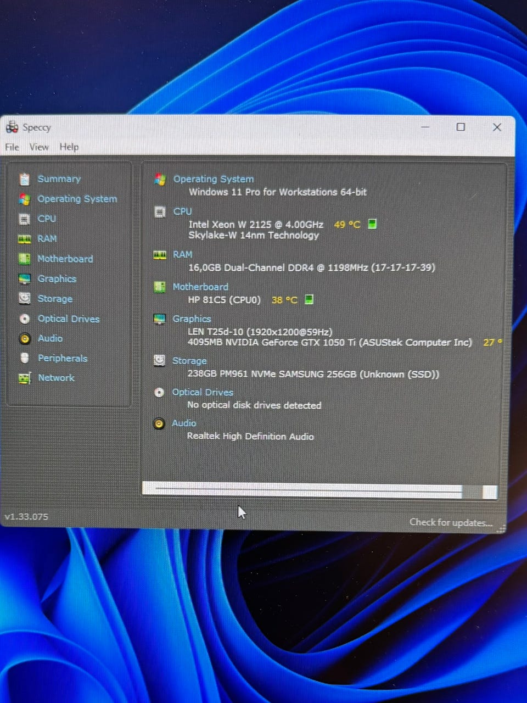Click 'No optical disk drives detected' text
This screenshot has width=527, height=703.
254,405
